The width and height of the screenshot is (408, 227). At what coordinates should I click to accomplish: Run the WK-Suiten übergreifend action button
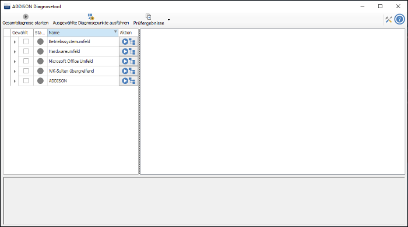tap(129, 71)
